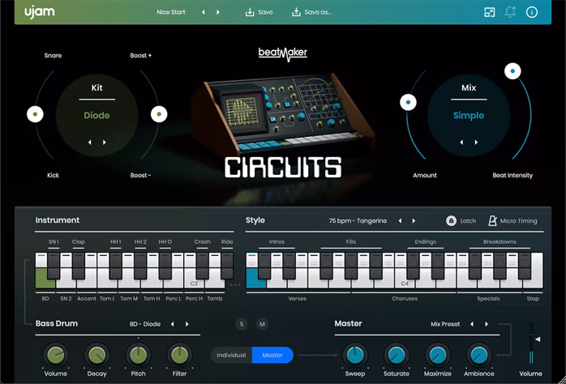Go to next Mix preset arrow
The height and width of the screenshot is (384, 566).
(475, 142)
